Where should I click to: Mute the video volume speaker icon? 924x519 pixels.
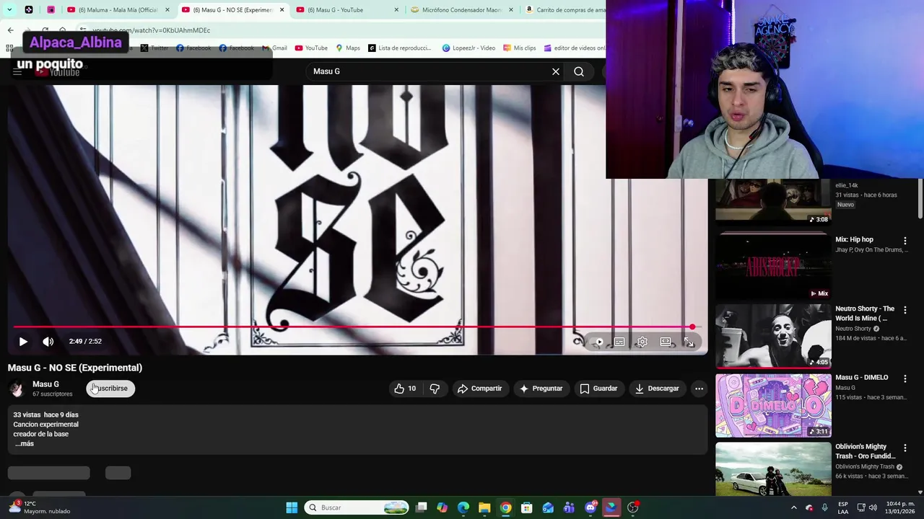[x=48, y=342]
